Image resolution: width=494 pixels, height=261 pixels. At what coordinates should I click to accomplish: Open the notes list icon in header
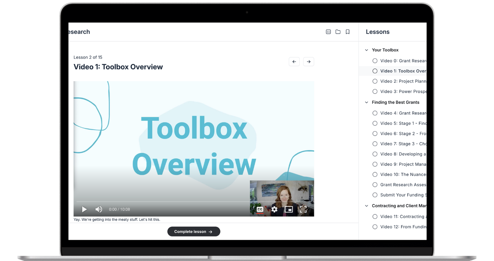(328, 32)
